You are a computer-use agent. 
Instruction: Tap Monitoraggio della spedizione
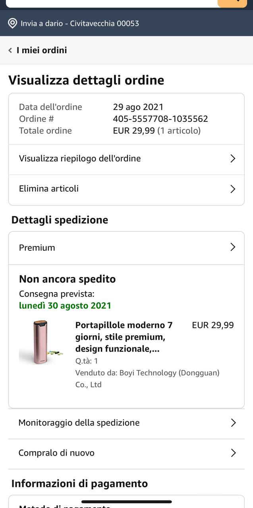pyautogui.click(x=79, y=423)
